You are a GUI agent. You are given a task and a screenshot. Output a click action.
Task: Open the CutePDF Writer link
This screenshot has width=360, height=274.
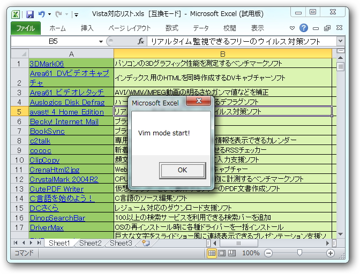click(x=56, y=189)
